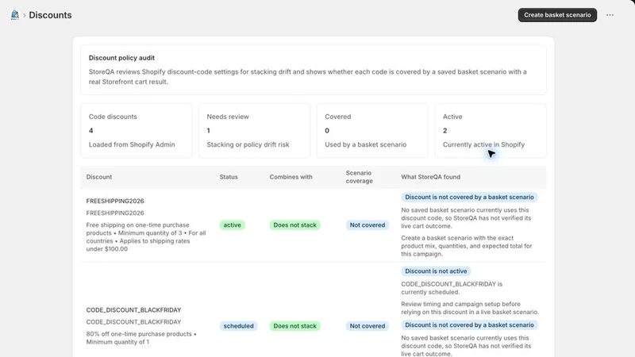
Task: Click Does not stack badge in FREESHIPPING2026 row
Action: 294,225
